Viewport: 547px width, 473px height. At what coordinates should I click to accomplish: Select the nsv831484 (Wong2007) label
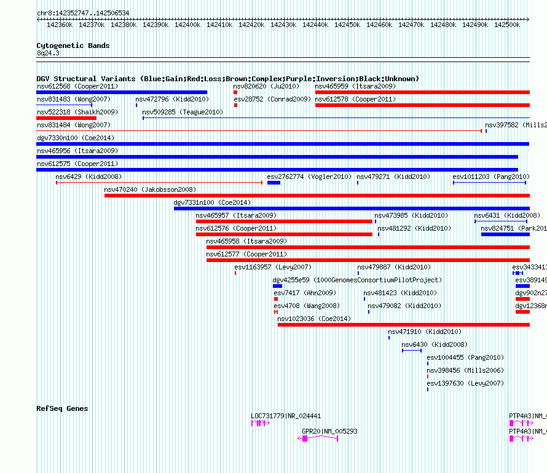coord(74,125)
